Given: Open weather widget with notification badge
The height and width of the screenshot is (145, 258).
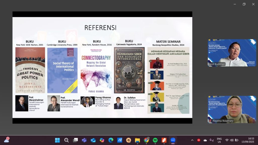Looking at the screenshot, I should pos(7,140).
